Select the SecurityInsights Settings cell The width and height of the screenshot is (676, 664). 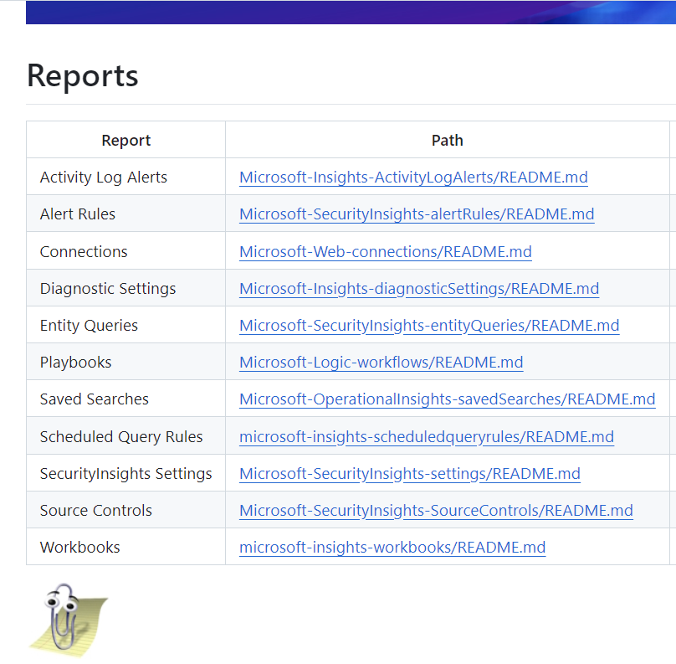click(125, 473)
